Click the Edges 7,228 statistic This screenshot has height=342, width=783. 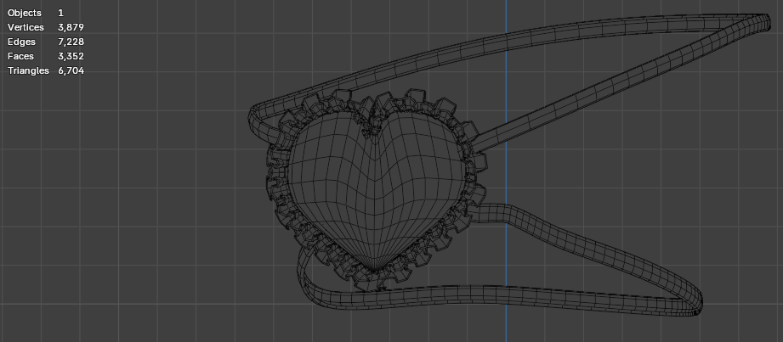tap(45, 42)
